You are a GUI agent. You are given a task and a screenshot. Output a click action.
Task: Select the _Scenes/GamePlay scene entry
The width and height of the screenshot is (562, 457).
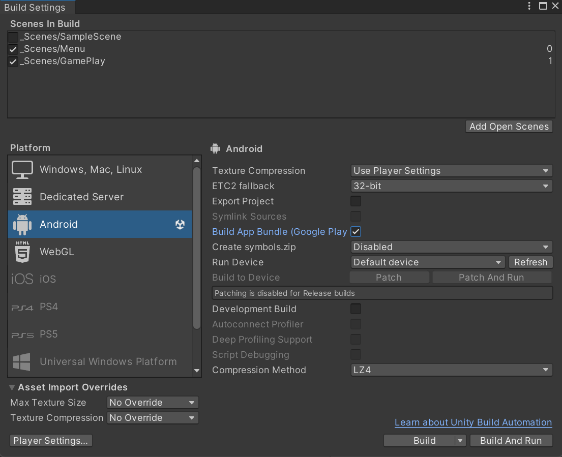pyautogui.click(x=63, y=61)
